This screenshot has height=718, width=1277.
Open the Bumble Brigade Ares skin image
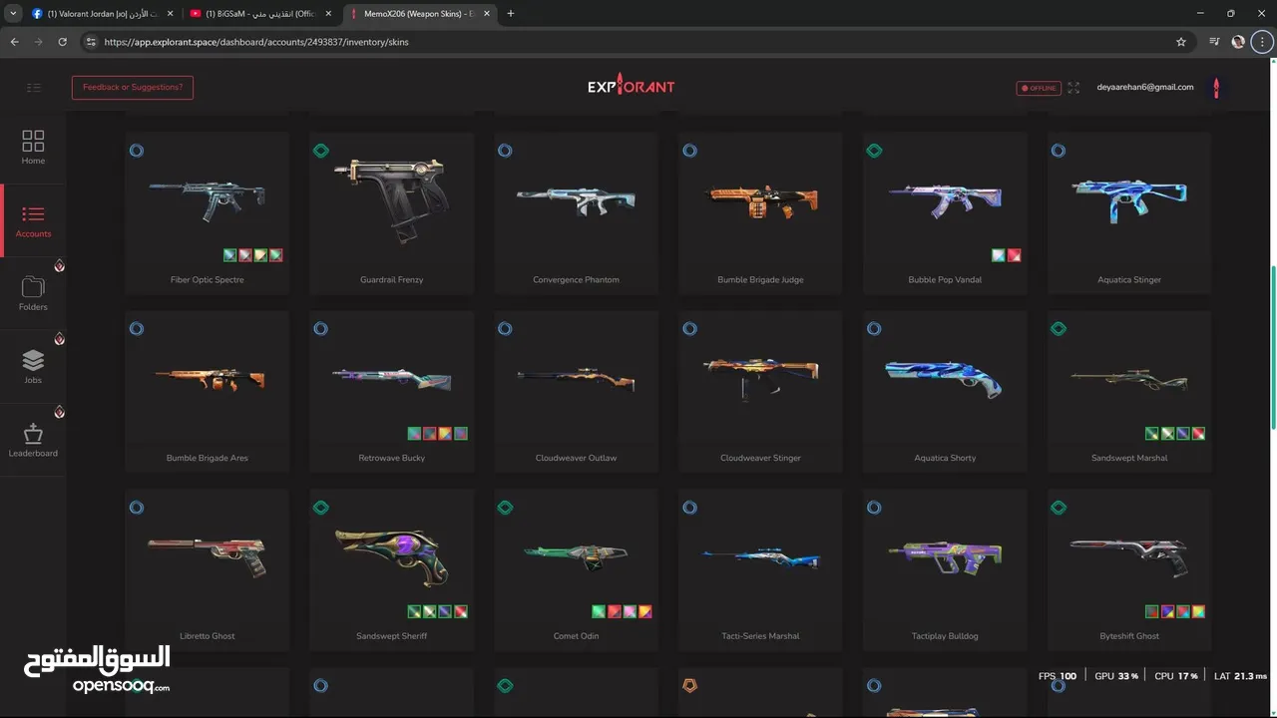tap(208, 379)
